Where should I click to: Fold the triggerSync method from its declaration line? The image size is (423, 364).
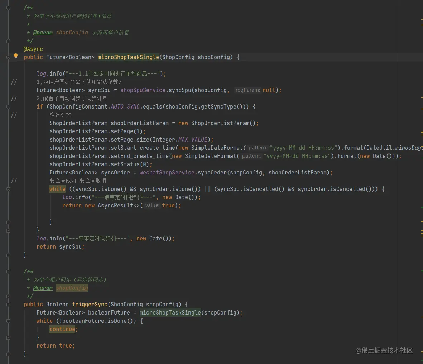[x=8, y=305]
